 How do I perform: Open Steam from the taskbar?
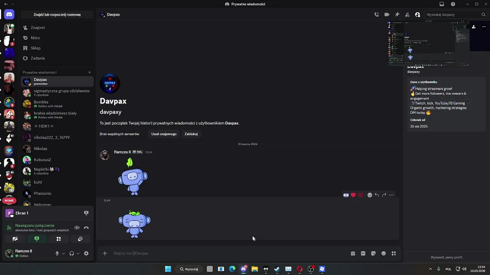coord(277,269)
